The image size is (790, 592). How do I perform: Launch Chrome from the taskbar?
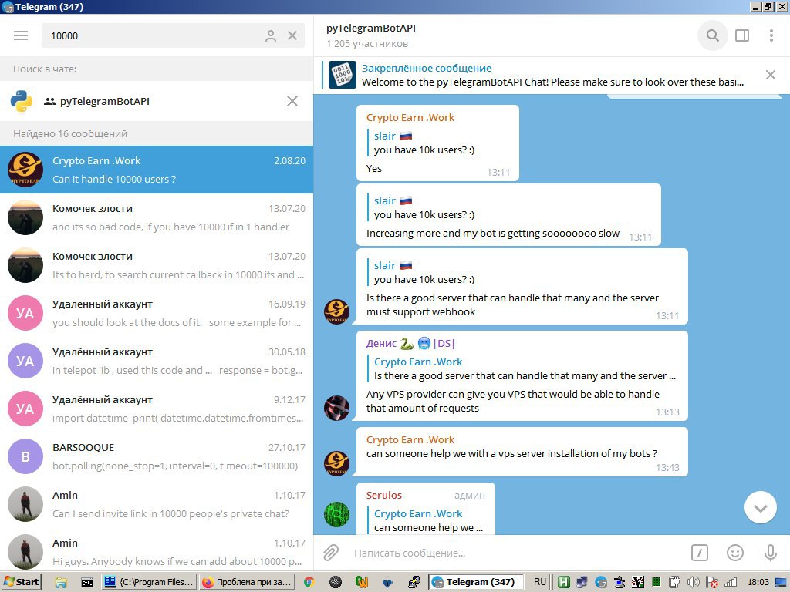[x=309, y=583]
